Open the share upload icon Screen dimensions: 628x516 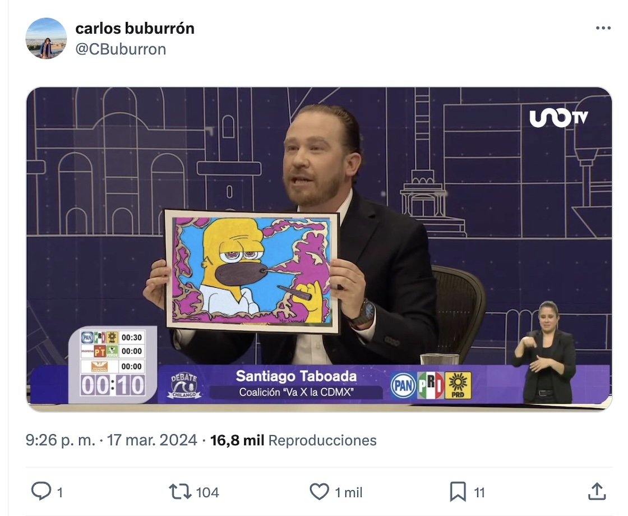point(597,491)
